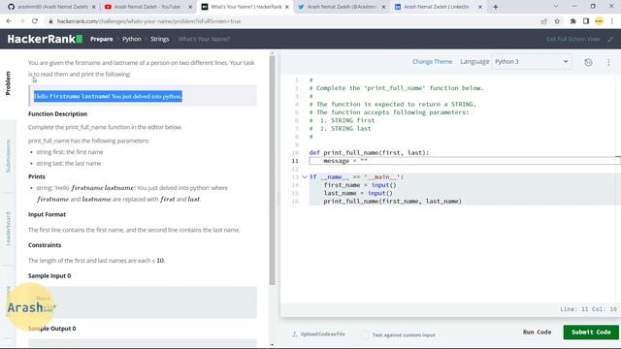Click Upload Code as File

click(322, 334)
